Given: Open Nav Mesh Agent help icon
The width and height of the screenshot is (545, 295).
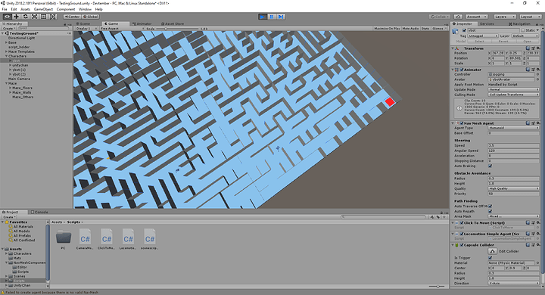Looking at the screenshot, I should [528, 123].
